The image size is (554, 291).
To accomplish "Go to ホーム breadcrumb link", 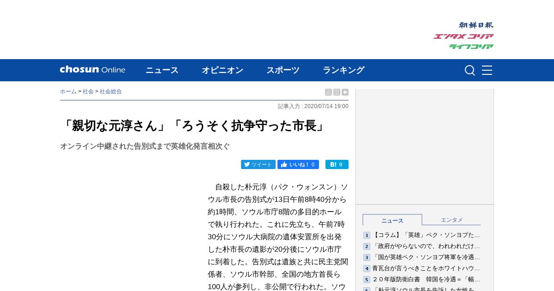I will coord(68,91).
